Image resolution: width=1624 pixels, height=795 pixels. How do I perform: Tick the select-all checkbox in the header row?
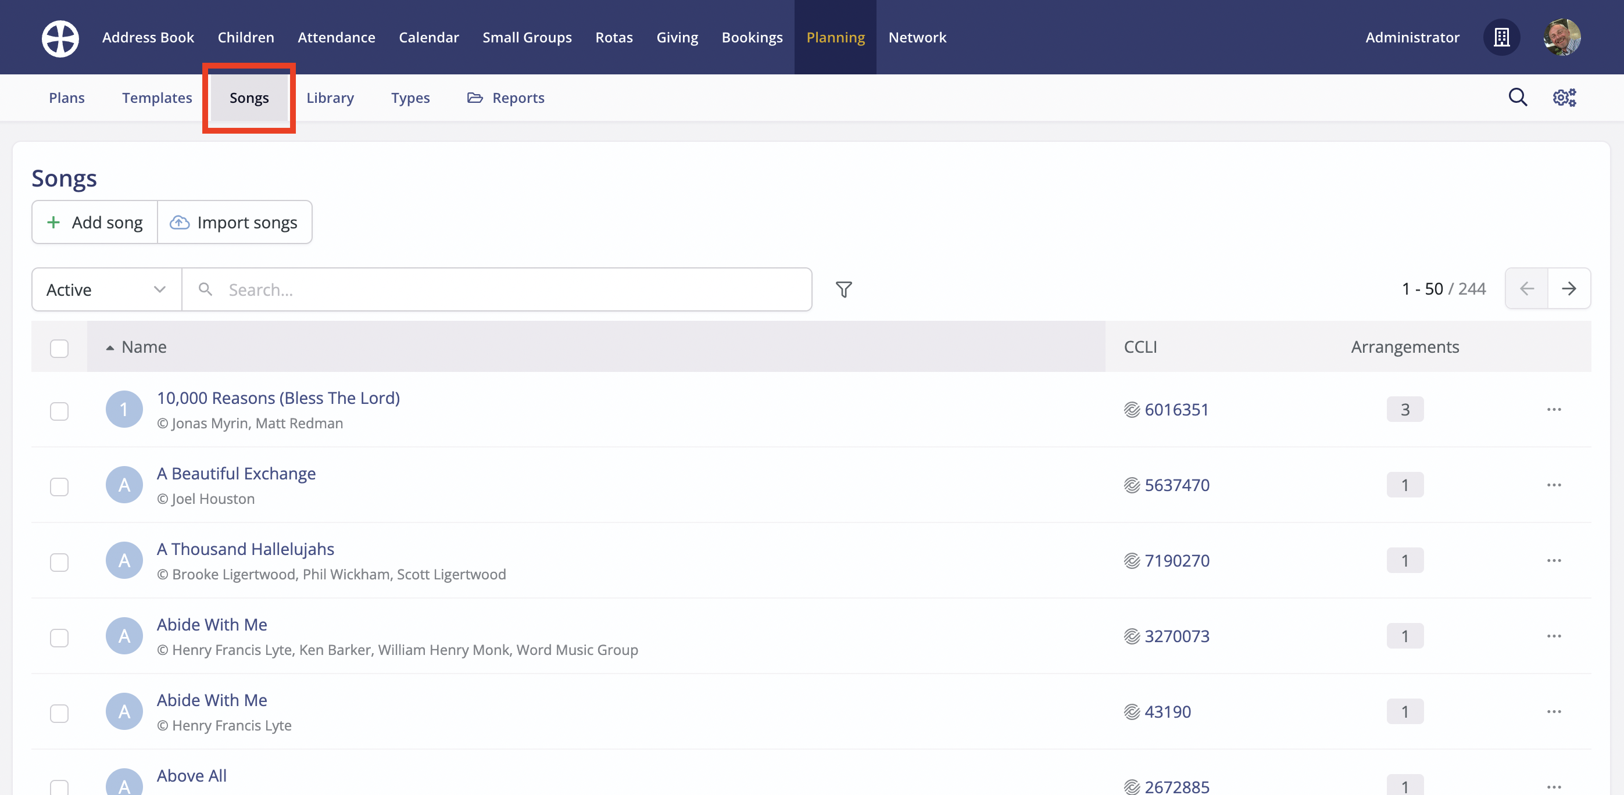(x=59, y=348)
